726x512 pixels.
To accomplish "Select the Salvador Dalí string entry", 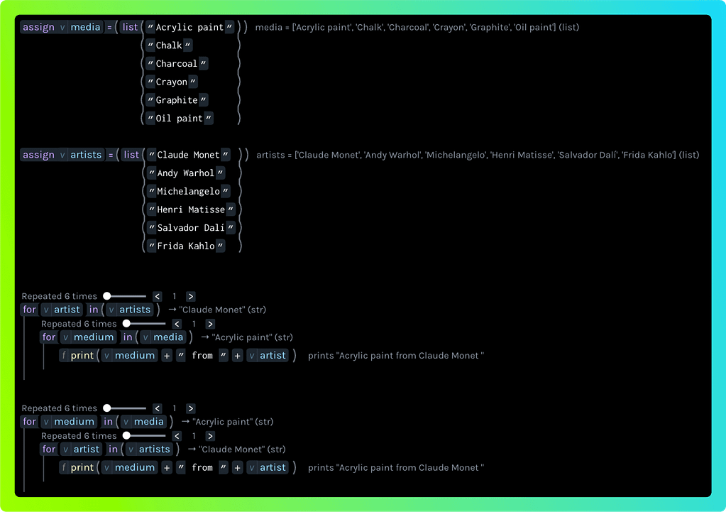I will [190, 228].
